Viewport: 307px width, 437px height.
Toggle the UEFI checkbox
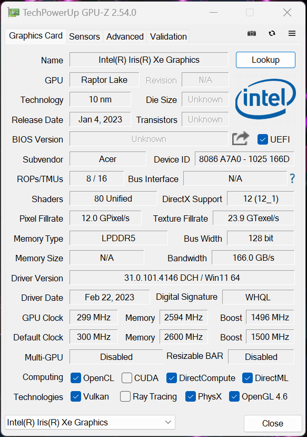pyautogui.click(x=263, y=139)
